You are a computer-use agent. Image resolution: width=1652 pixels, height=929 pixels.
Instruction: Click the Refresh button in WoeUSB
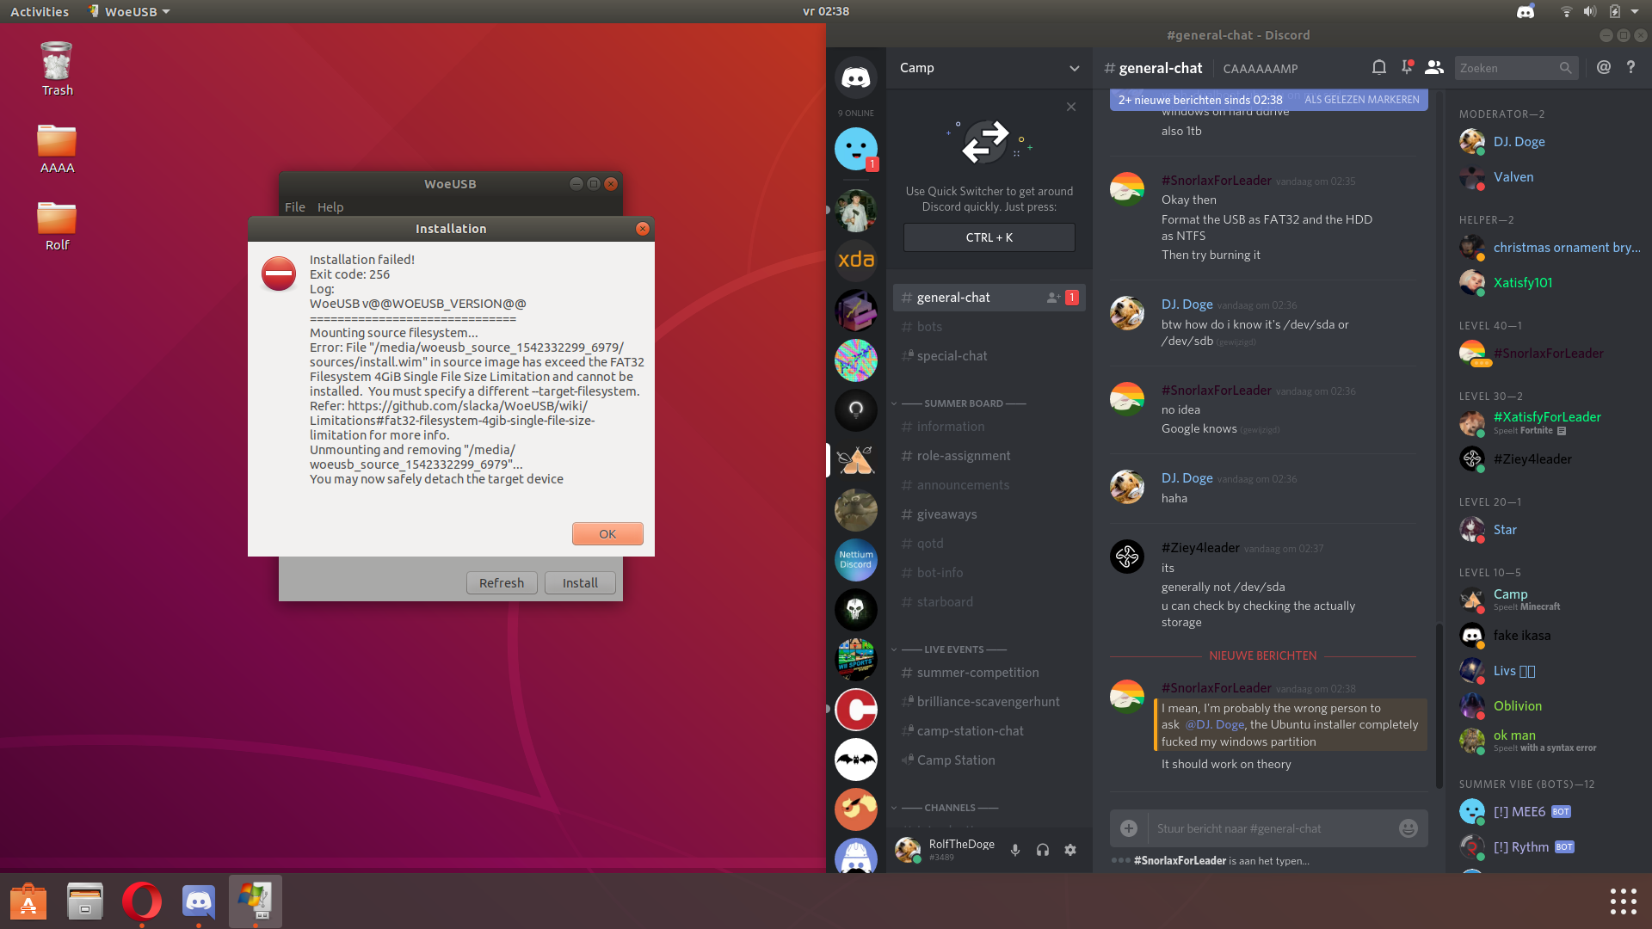coord(502,583)
